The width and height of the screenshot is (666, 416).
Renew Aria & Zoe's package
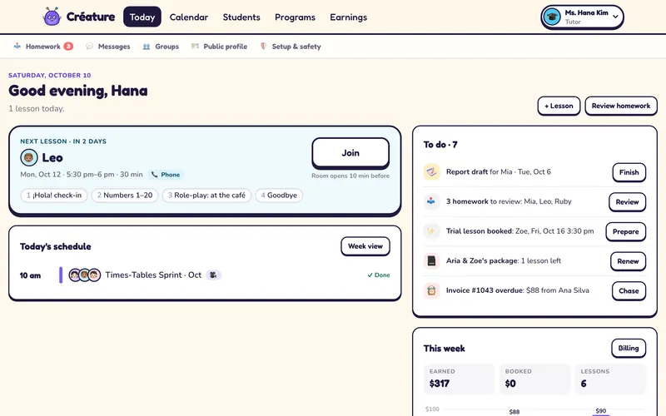click(628, 261)
